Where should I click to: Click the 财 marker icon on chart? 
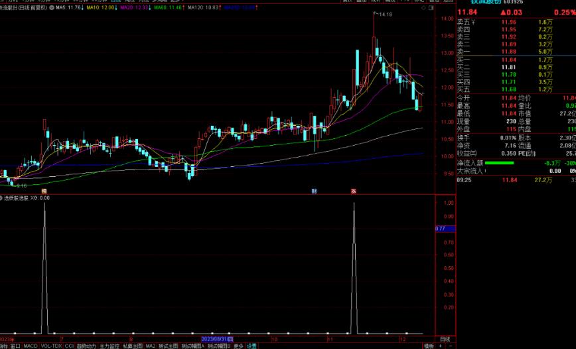pyautogui.click(x=314, y=191)
